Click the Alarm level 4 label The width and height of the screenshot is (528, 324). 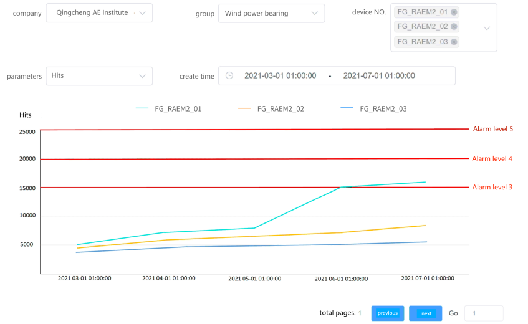(x=492, y=158)
